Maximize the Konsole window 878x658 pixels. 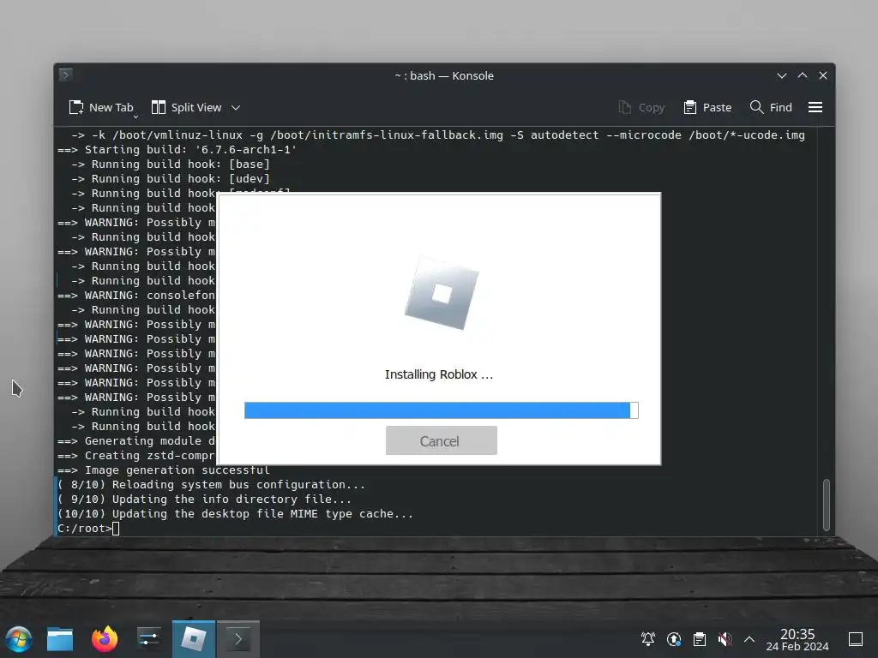point(803,75)
